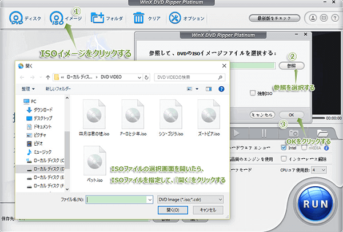343x232 pixels.
Task: Click the pause button under preview
Action: click(264, 133)
